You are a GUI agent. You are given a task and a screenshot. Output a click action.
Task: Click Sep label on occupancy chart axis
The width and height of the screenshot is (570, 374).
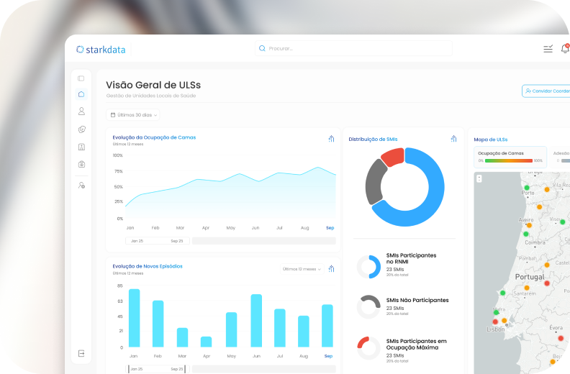pos(330,228)
